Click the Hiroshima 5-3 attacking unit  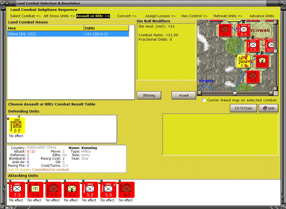click(x=53, y=190)
